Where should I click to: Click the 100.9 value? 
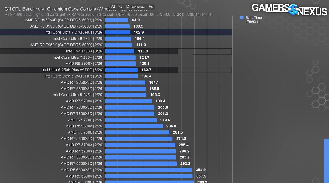(138, 26)
